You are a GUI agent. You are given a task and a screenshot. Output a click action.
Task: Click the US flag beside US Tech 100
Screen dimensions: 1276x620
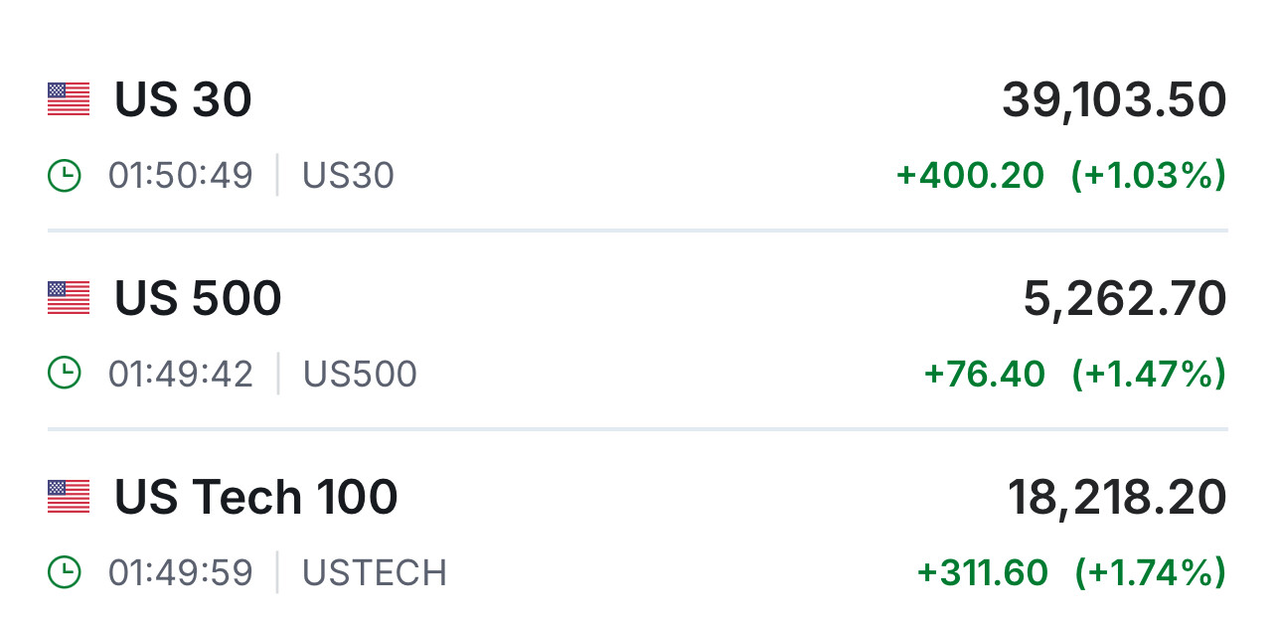click(x=69, y=497)
